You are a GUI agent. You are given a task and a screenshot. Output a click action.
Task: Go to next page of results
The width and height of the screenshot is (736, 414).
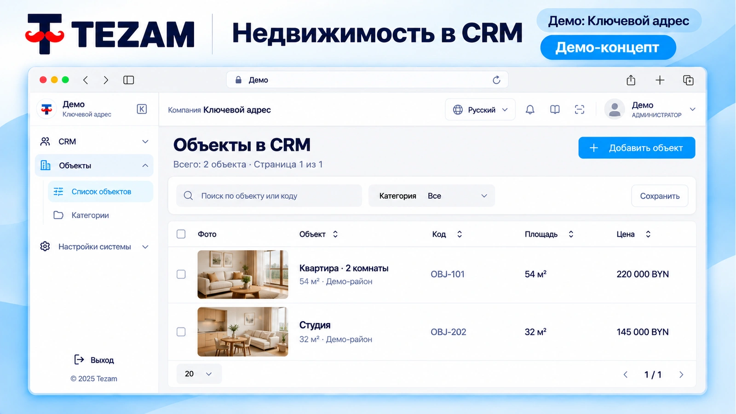point(681,374)
